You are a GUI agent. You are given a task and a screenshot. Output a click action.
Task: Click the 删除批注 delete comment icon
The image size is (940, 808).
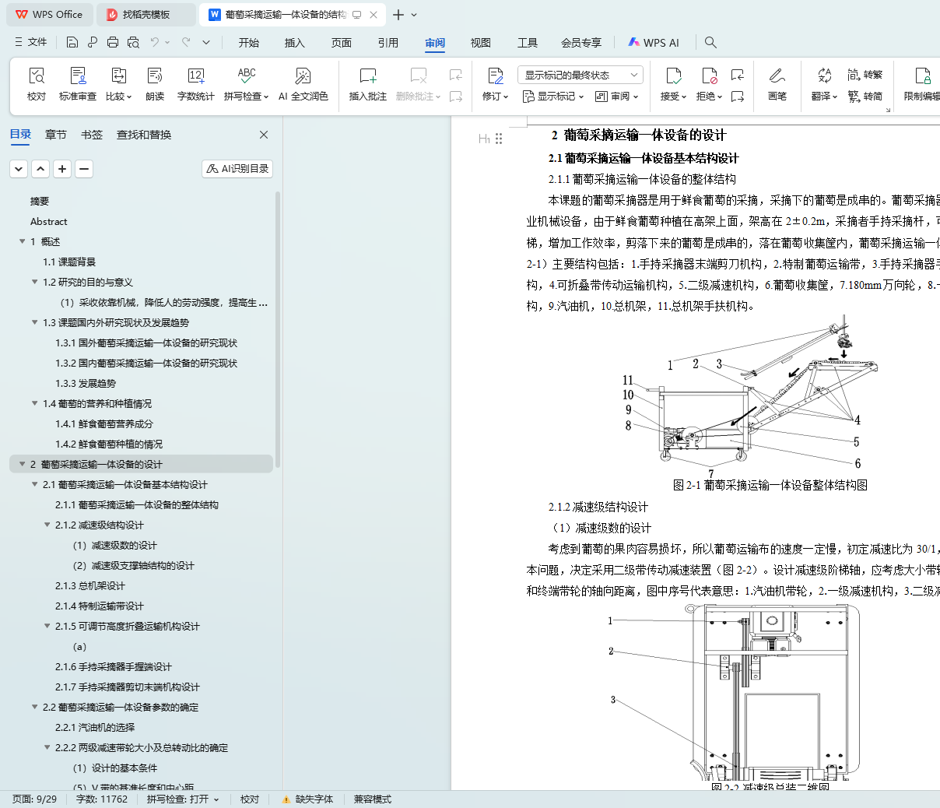pos(419,76)
